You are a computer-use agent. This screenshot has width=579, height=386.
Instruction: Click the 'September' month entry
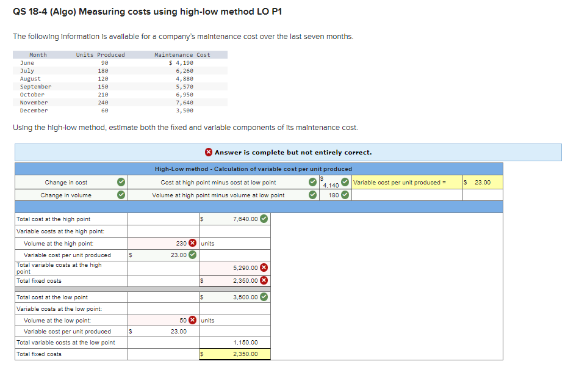35,87
